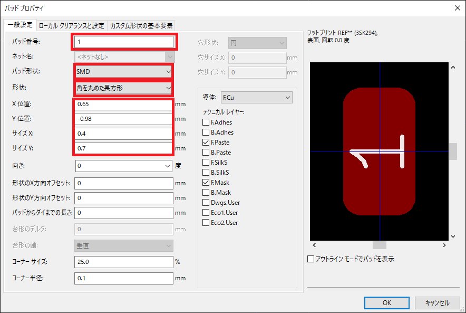Open the パッド形状 SMD dropdown
Image resolution: width=466 pixels, height=313 pixels.
[124, 71]
